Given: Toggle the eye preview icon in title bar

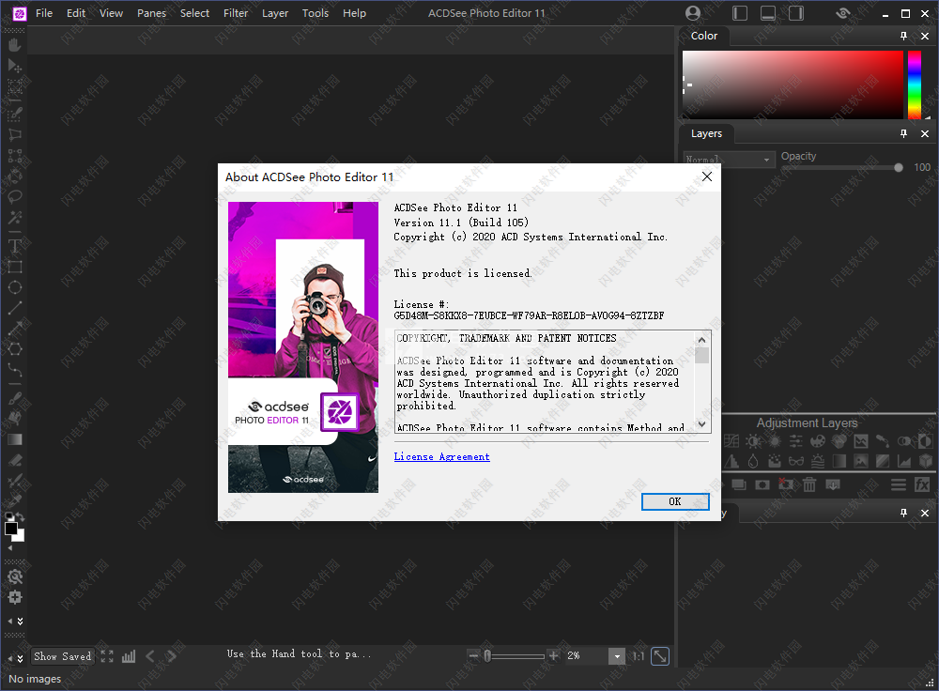Looking at the screenshot, I should [x=843, y=13].
